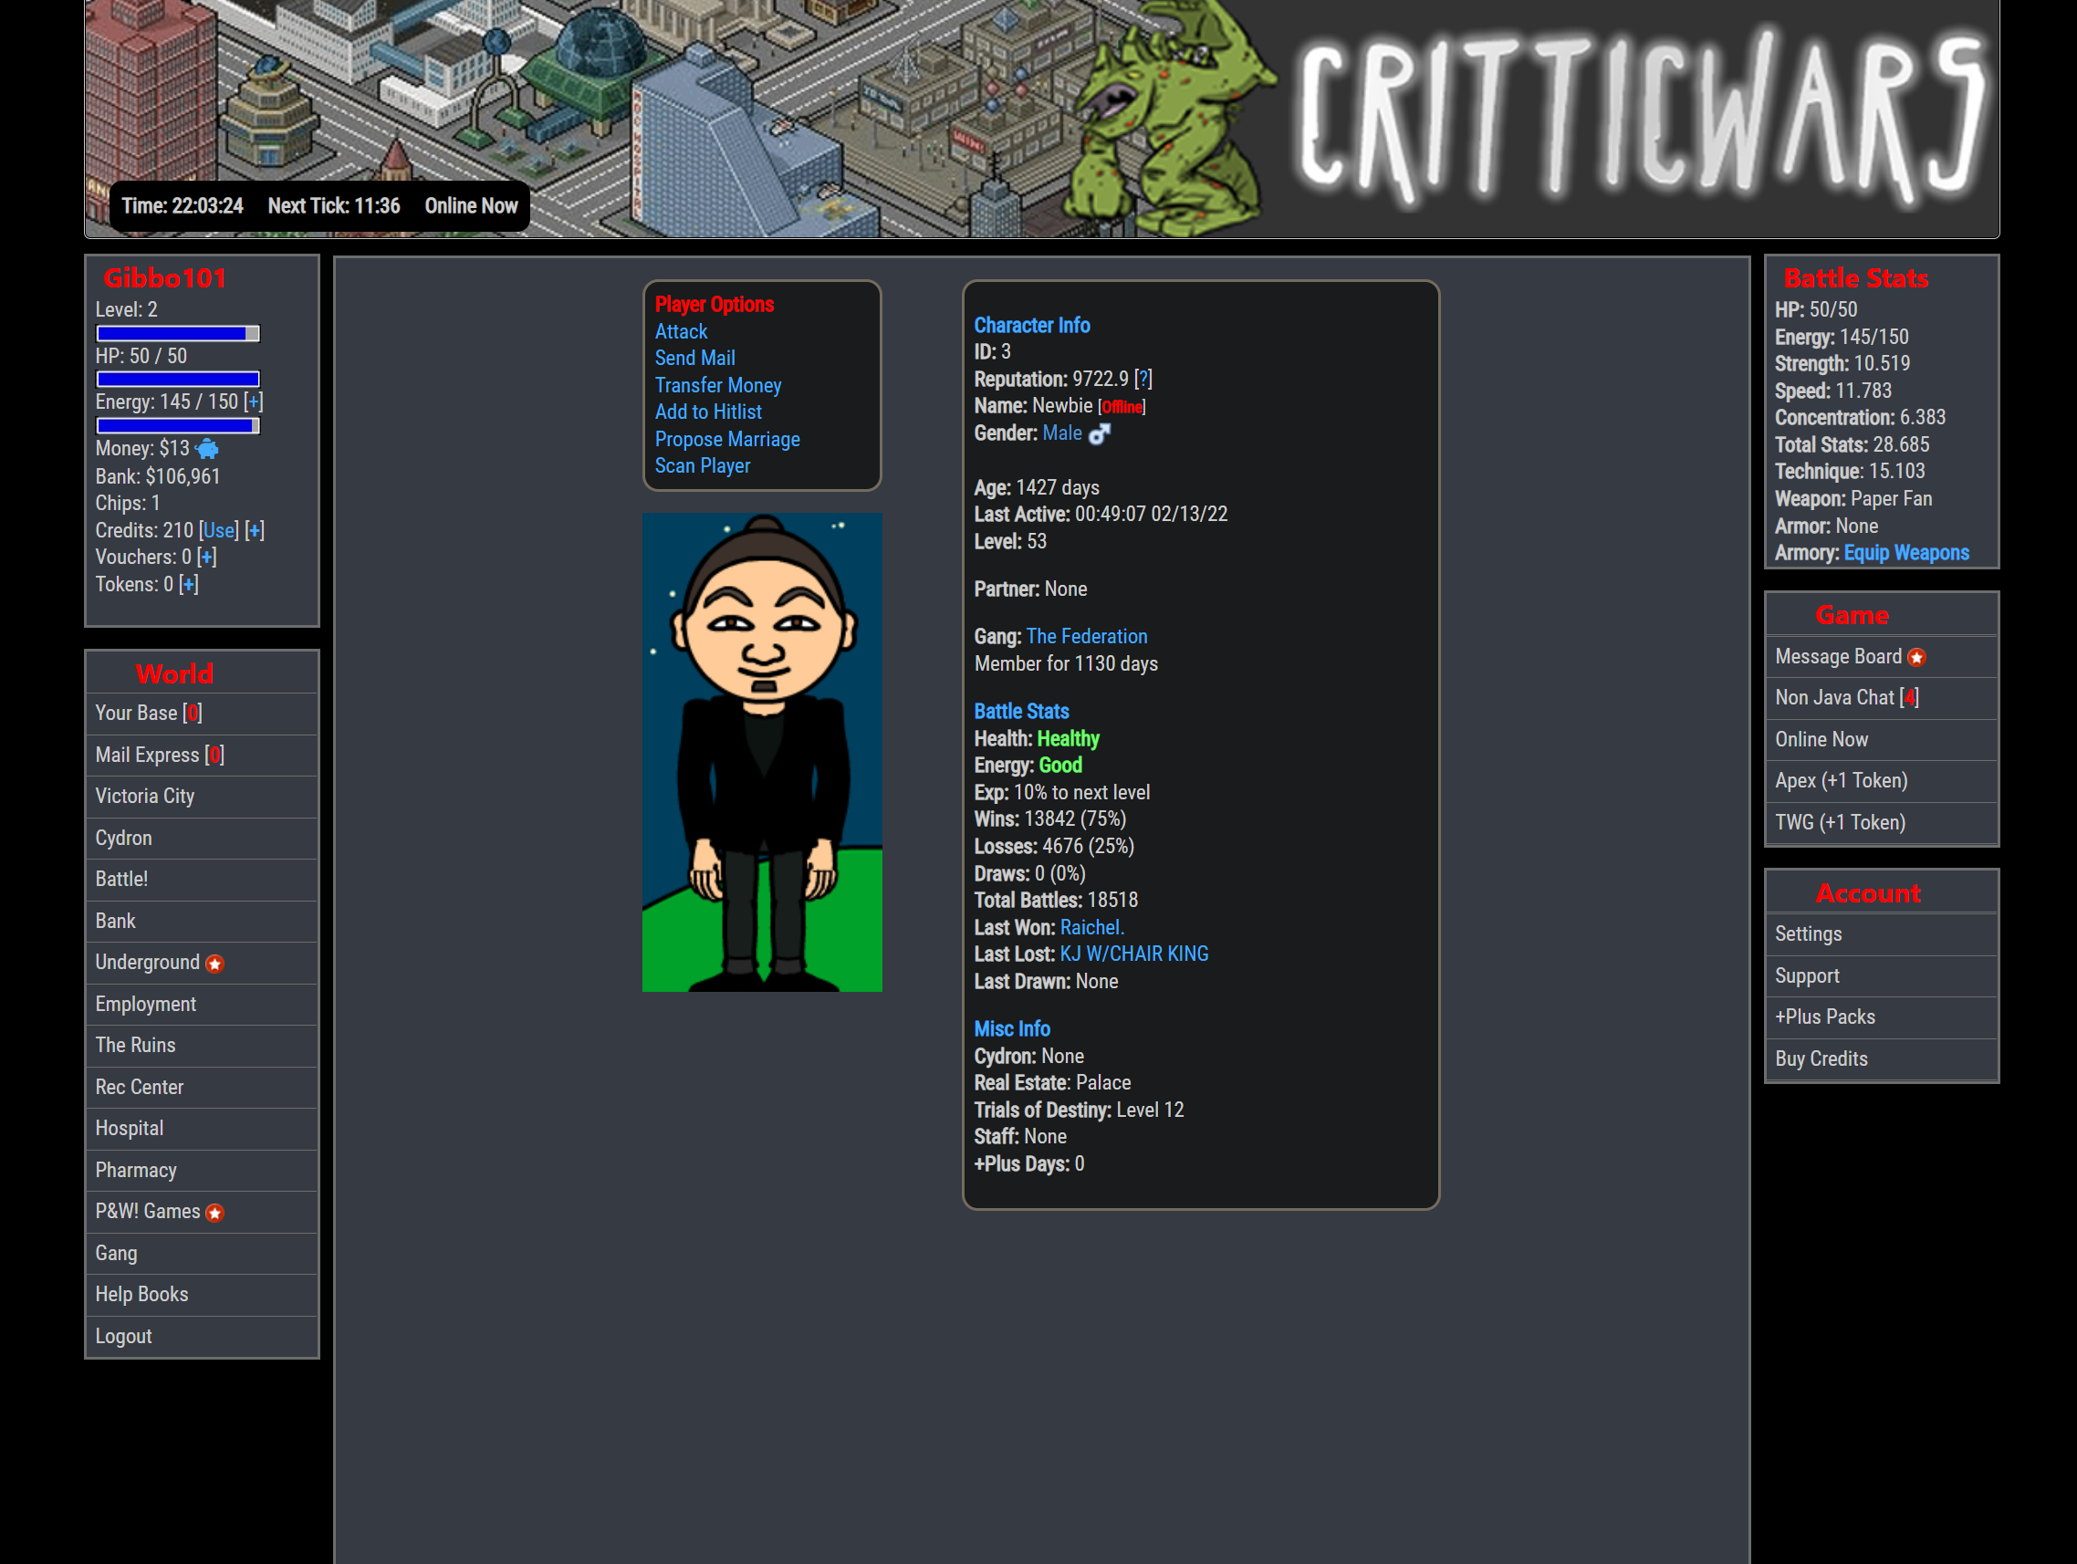2077x1564 pixels.
Task: Toggle the Tokens plus button
Action: 189,583
